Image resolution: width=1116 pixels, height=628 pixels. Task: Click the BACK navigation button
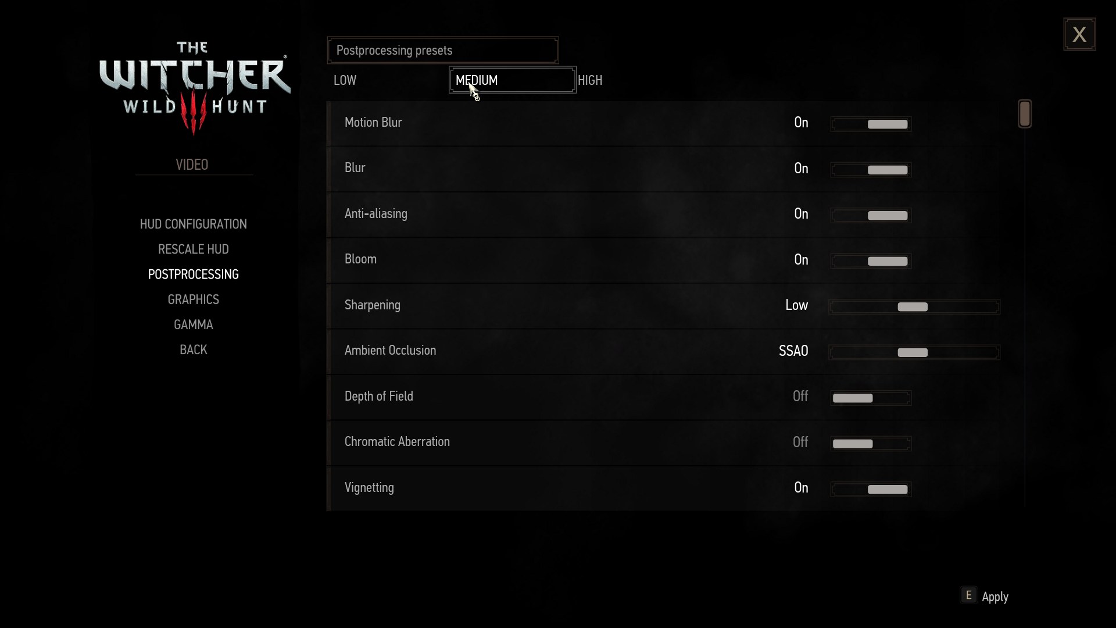193,349
